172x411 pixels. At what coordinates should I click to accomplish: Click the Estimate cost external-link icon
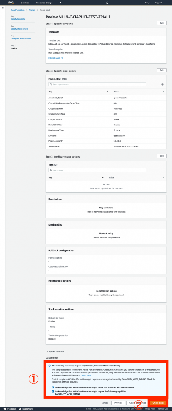click(x=62, y=58)
